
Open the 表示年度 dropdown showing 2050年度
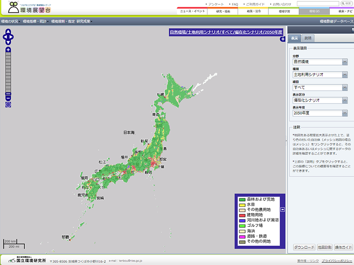click(x=320, y=113)
